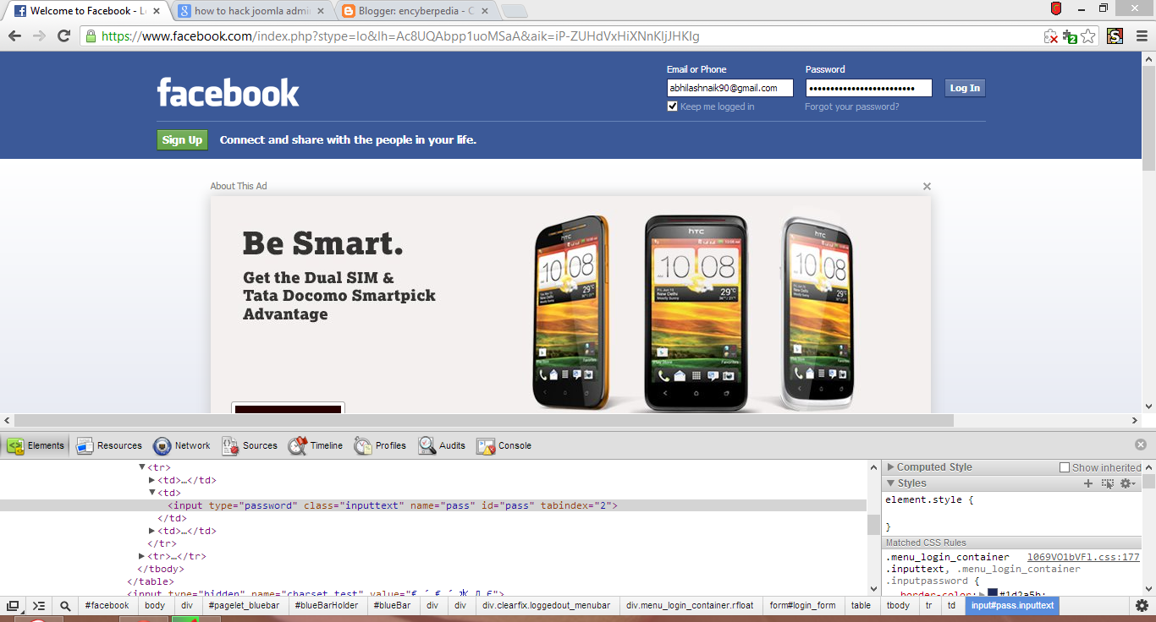
Task: Expand the collapsed <tr>…</tr> node
Action: [x=142, y=556]
